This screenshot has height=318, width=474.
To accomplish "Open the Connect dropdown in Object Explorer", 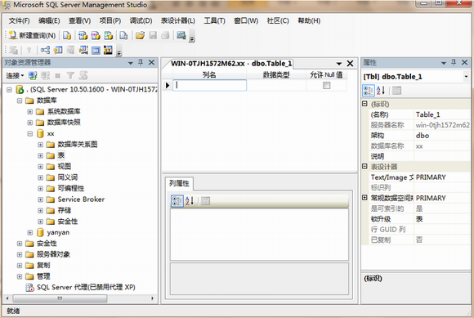I will tap(15, 75).
